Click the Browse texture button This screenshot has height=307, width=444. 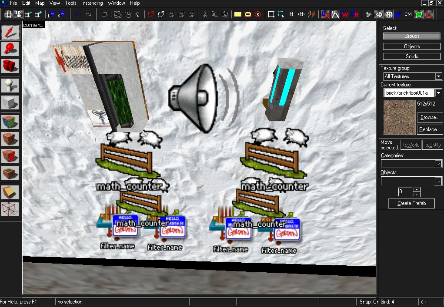click(x=429, y=117)
